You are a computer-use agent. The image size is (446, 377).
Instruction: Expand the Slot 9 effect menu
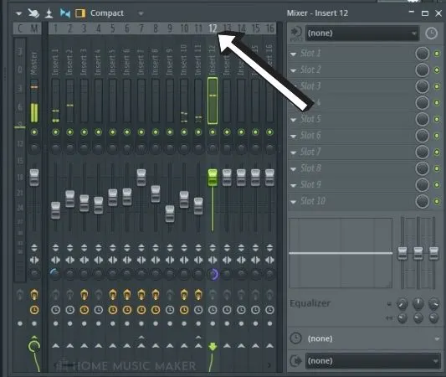coord(293,186)
